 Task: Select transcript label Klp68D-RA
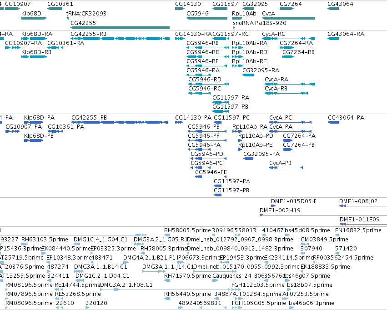tap(37, 34)
